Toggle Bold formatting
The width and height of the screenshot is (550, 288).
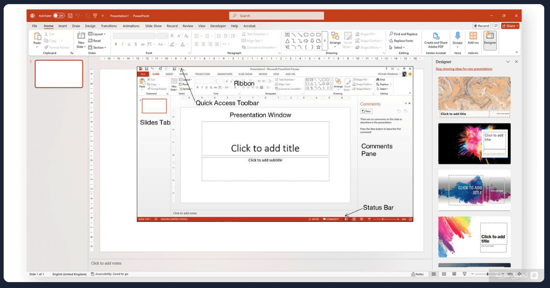tap(116, 44)
